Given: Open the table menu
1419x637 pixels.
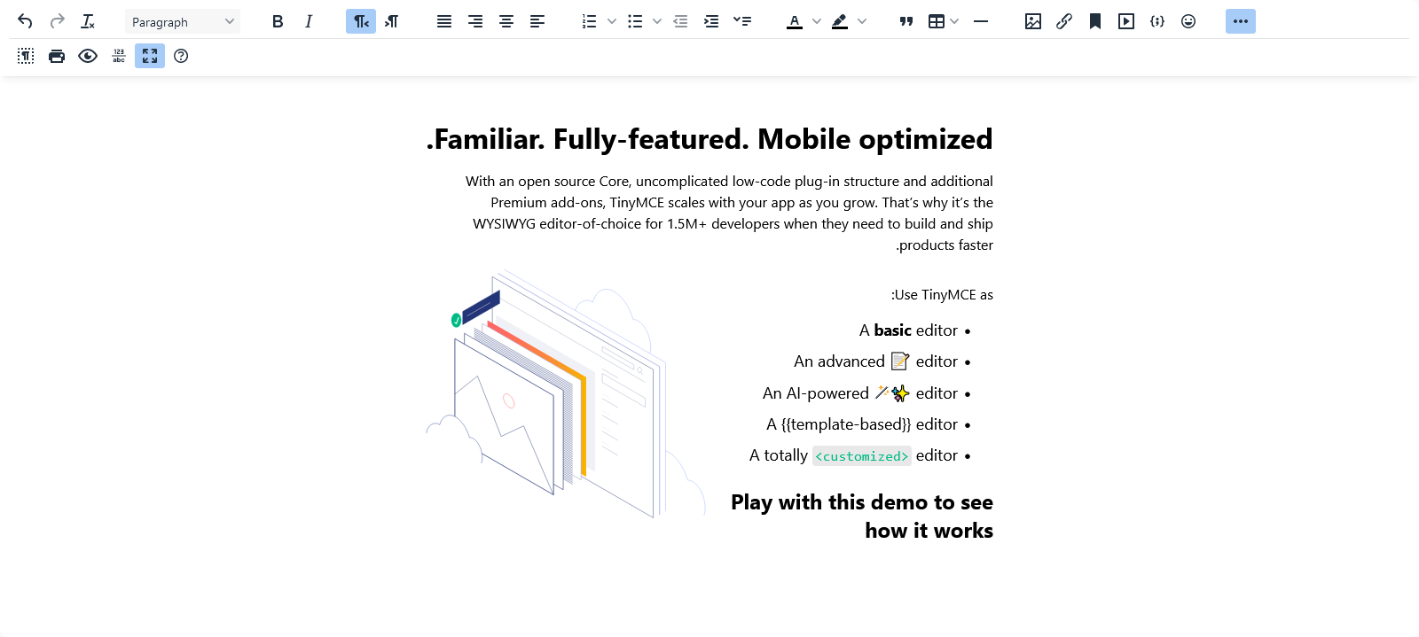Looking at the screenshot, I should click(x=943, y=21).
